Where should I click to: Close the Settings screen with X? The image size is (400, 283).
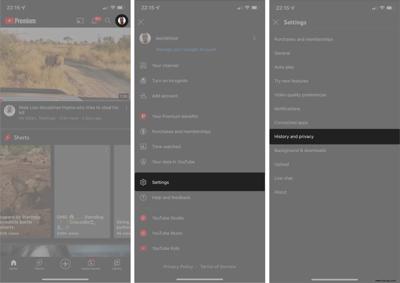point(276,22)
